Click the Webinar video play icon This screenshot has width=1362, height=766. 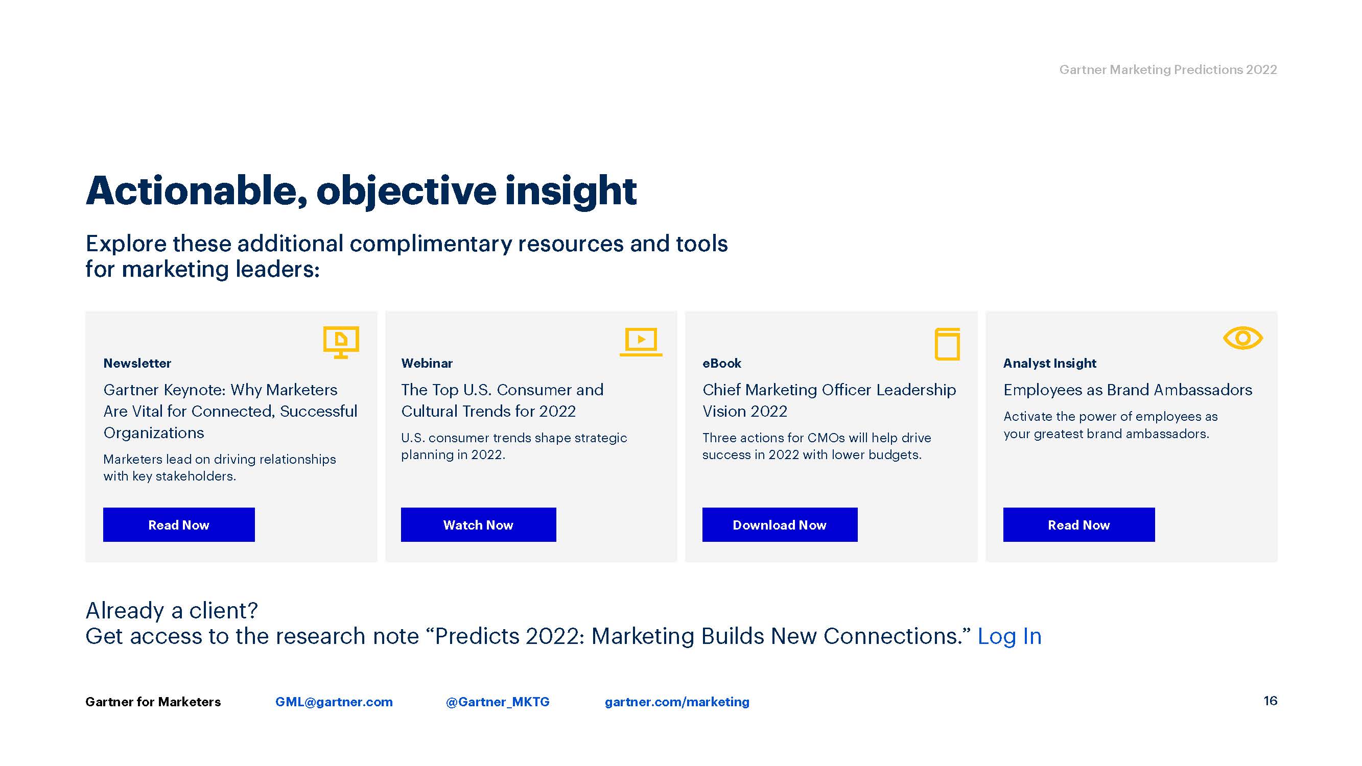641,341
